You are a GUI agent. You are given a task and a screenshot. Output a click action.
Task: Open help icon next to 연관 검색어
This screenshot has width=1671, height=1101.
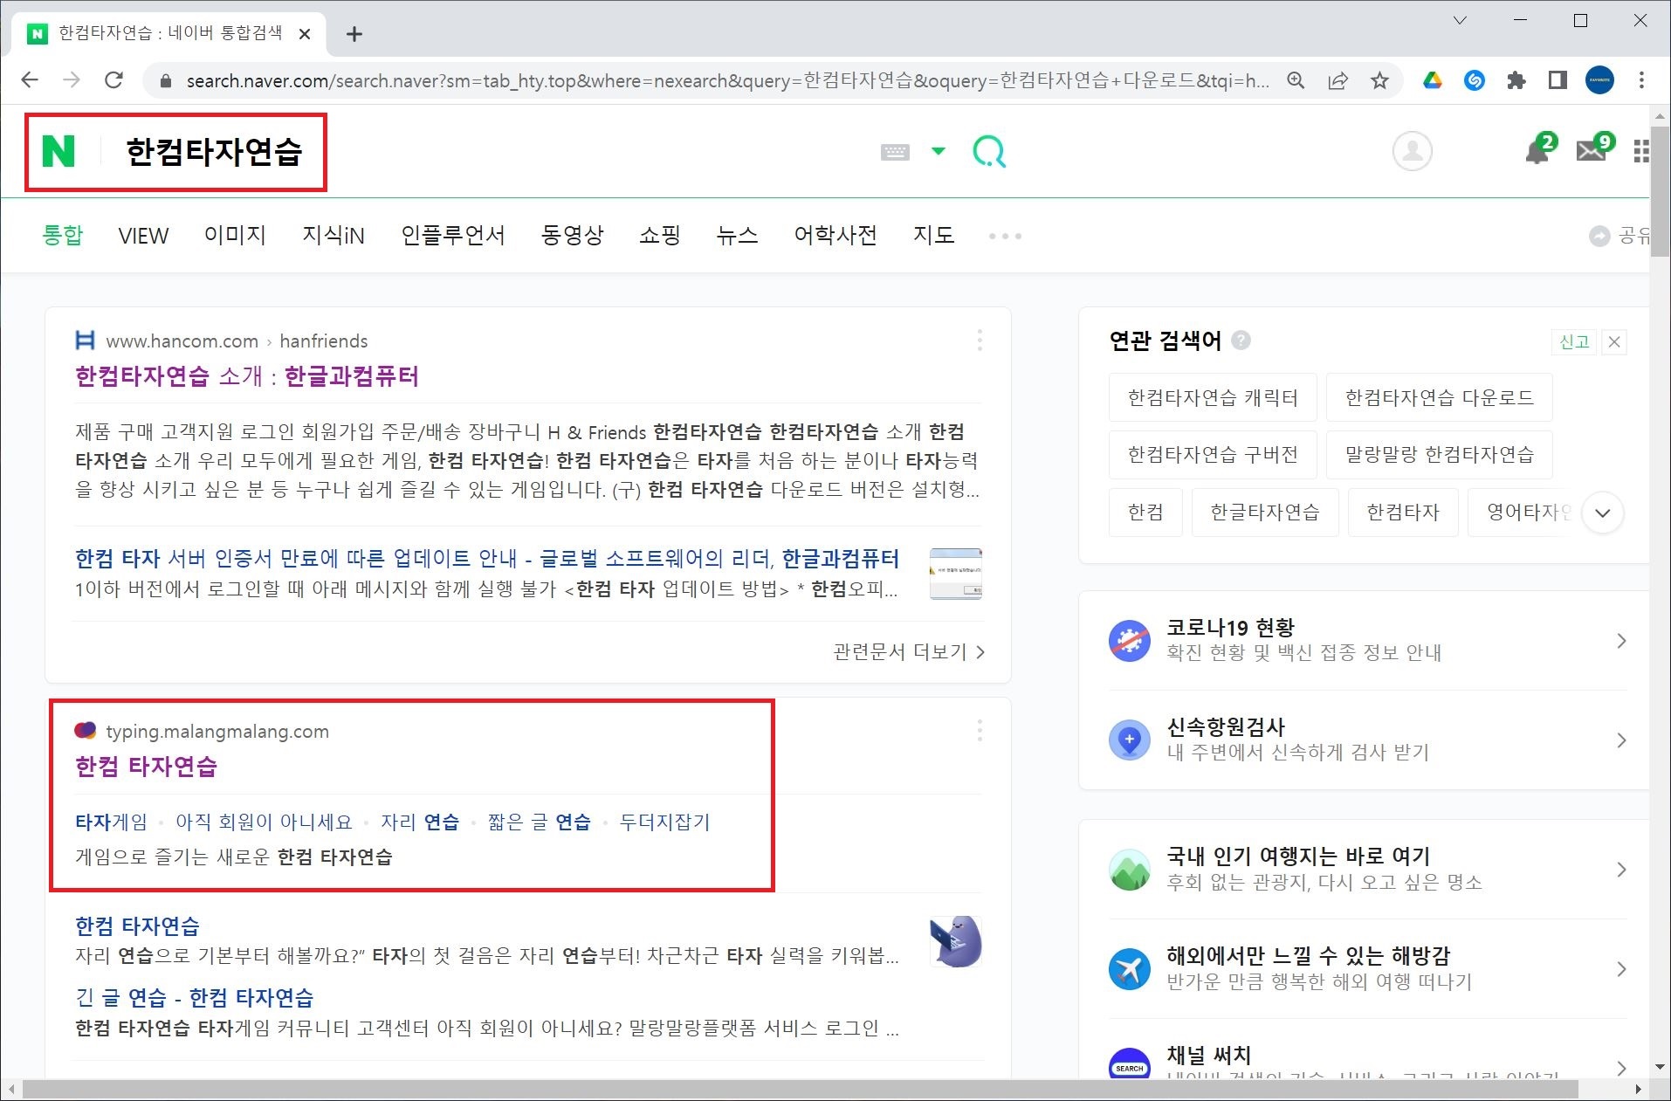pos(1241,341)
